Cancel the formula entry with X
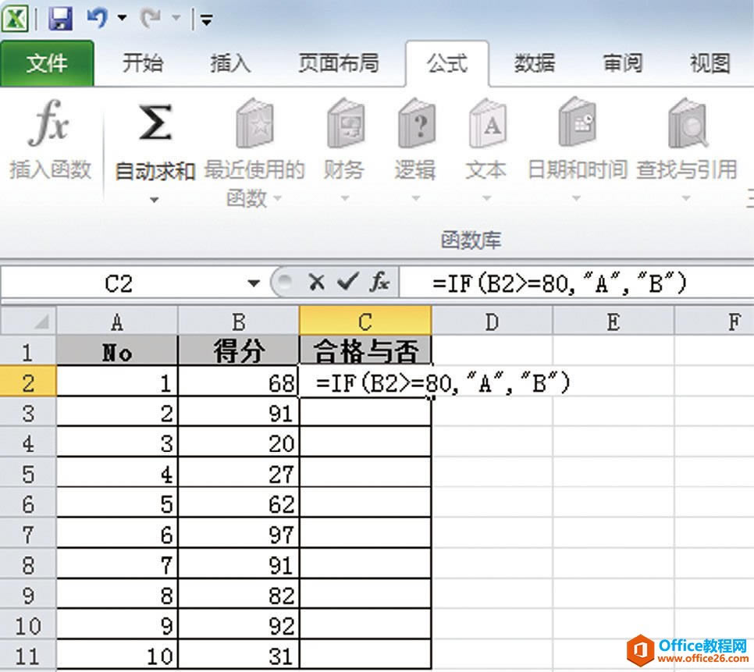 (x=316, y=283)
